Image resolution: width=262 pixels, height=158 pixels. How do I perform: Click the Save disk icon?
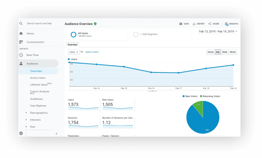181,24
